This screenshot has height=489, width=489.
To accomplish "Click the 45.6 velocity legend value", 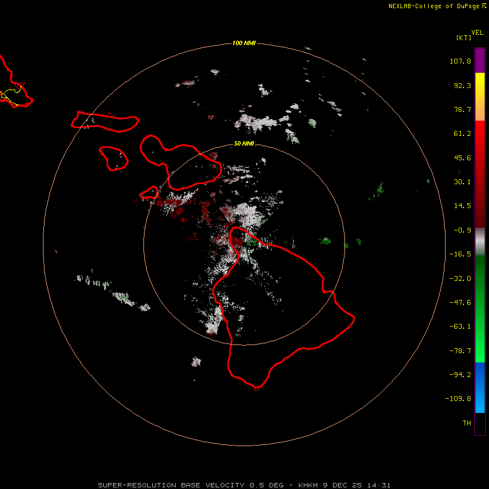I will coord(462,158).
